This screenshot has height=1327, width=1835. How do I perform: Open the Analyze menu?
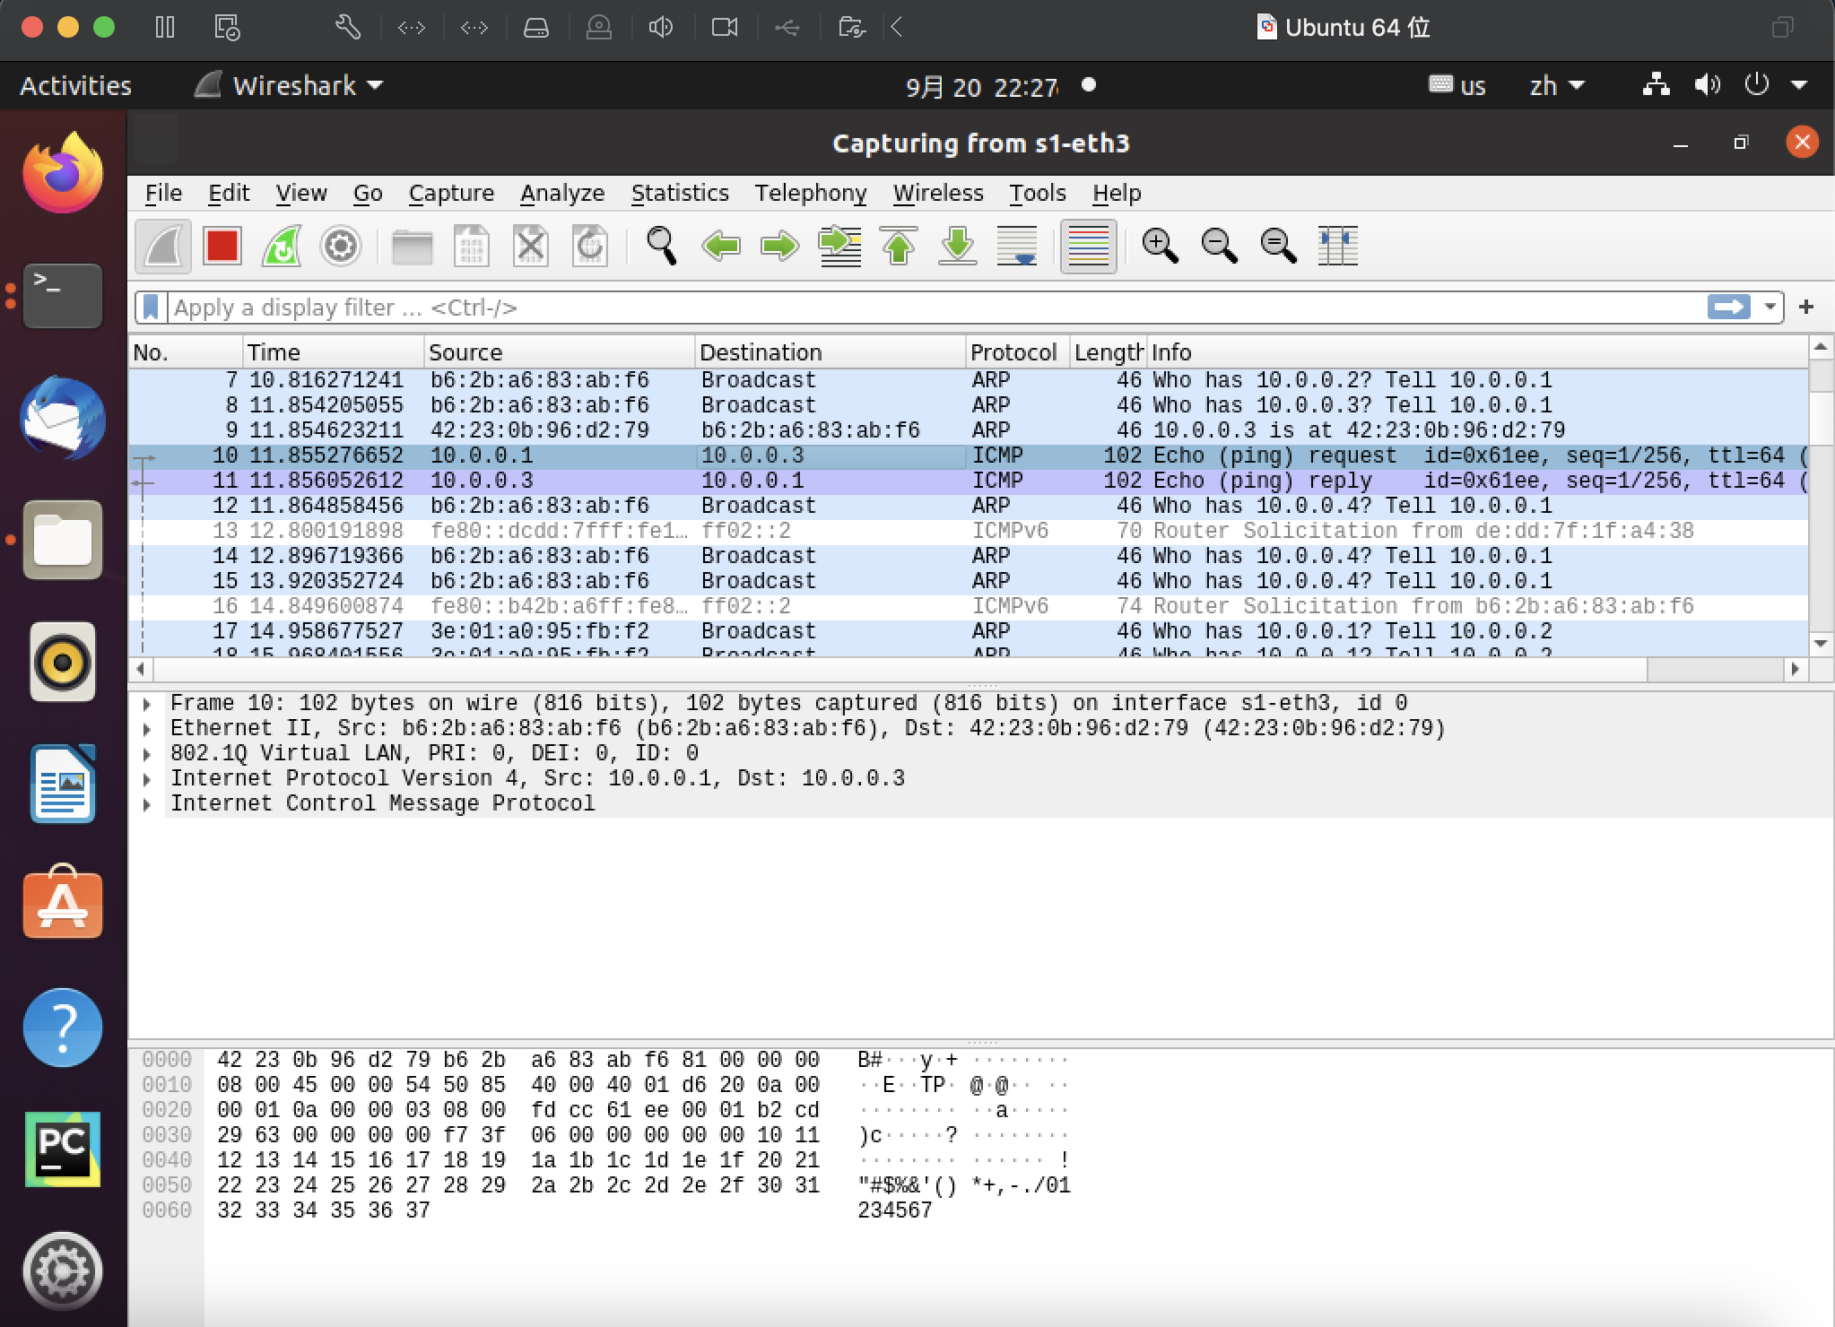562,193
